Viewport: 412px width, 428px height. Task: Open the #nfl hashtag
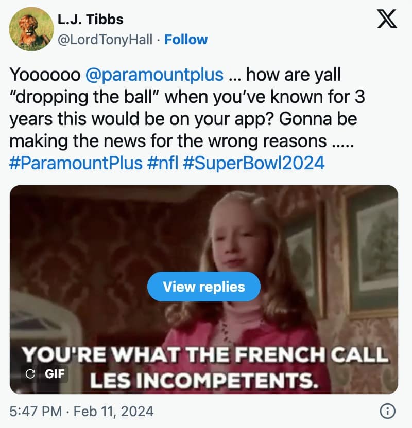coord(163,163)
